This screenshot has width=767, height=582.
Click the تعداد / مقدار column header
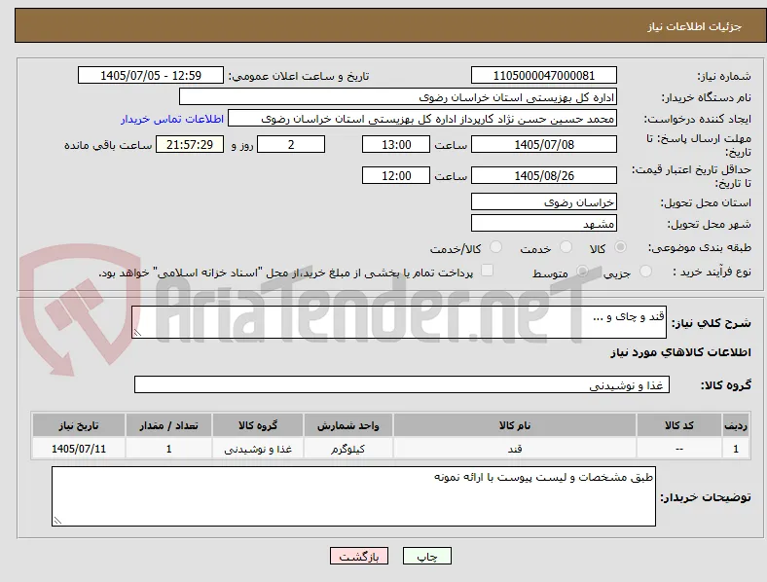[x=168, y=425]
